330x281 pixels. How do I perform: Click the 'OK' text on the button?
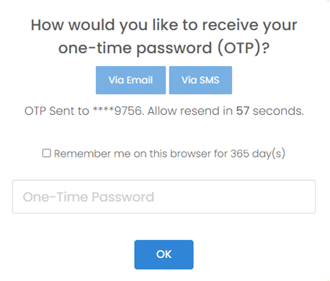[164, 254]
